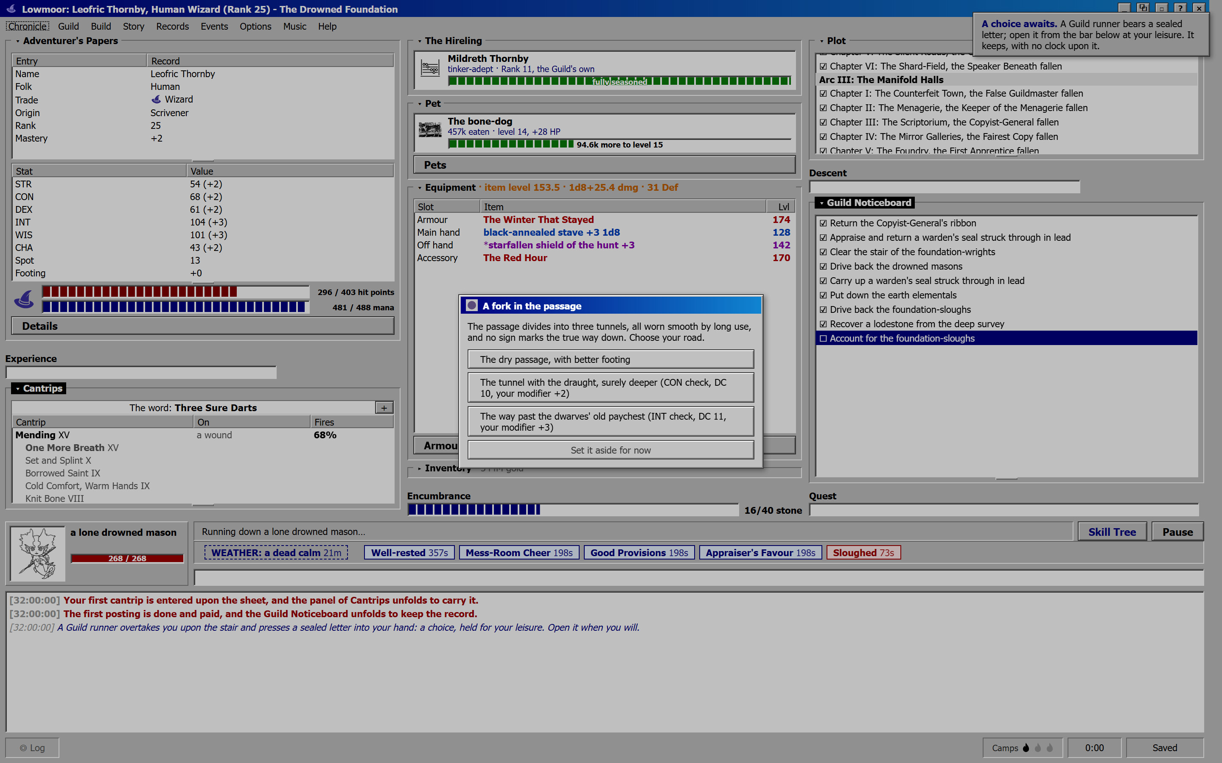Collapse the Guild Noticeboard panel
Screen dimensions: 1222x763
[821, 203]
